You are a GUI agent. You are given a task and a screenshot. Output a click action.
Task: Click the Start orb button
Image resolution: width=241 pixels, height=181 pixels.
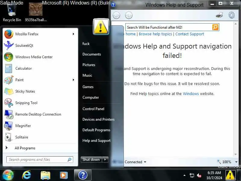pos(8,175)
